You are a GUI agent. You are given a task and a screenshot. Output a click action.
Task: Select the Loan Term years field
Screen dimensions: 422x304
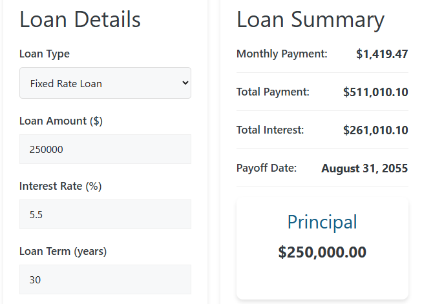[x=105, y=279]
